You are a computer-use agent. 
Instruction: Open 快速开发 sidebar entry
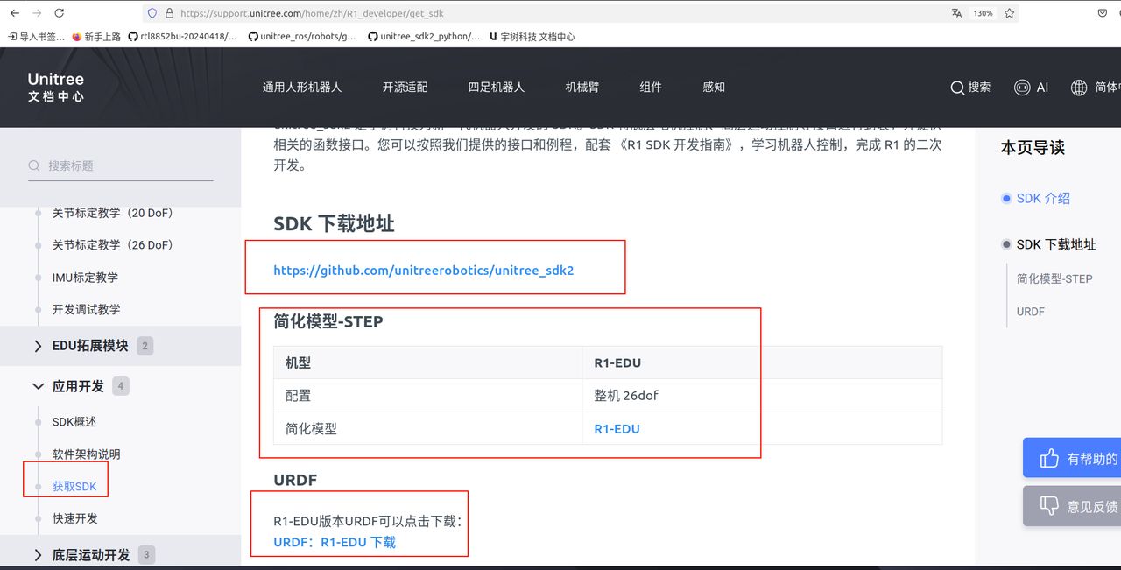(x=74, y=518)
